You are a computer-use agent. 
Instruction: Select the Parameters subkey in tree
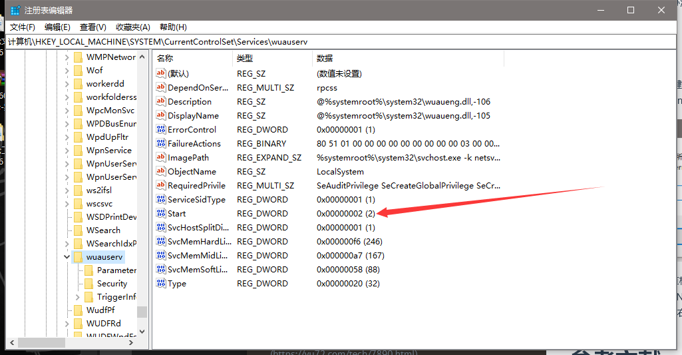tap(116, 270)
